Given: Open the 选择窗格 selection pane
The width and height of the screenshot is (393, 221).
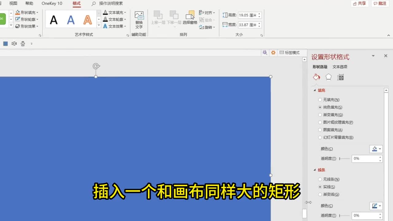Looking at the screenshot, I should tap(190, 18).
